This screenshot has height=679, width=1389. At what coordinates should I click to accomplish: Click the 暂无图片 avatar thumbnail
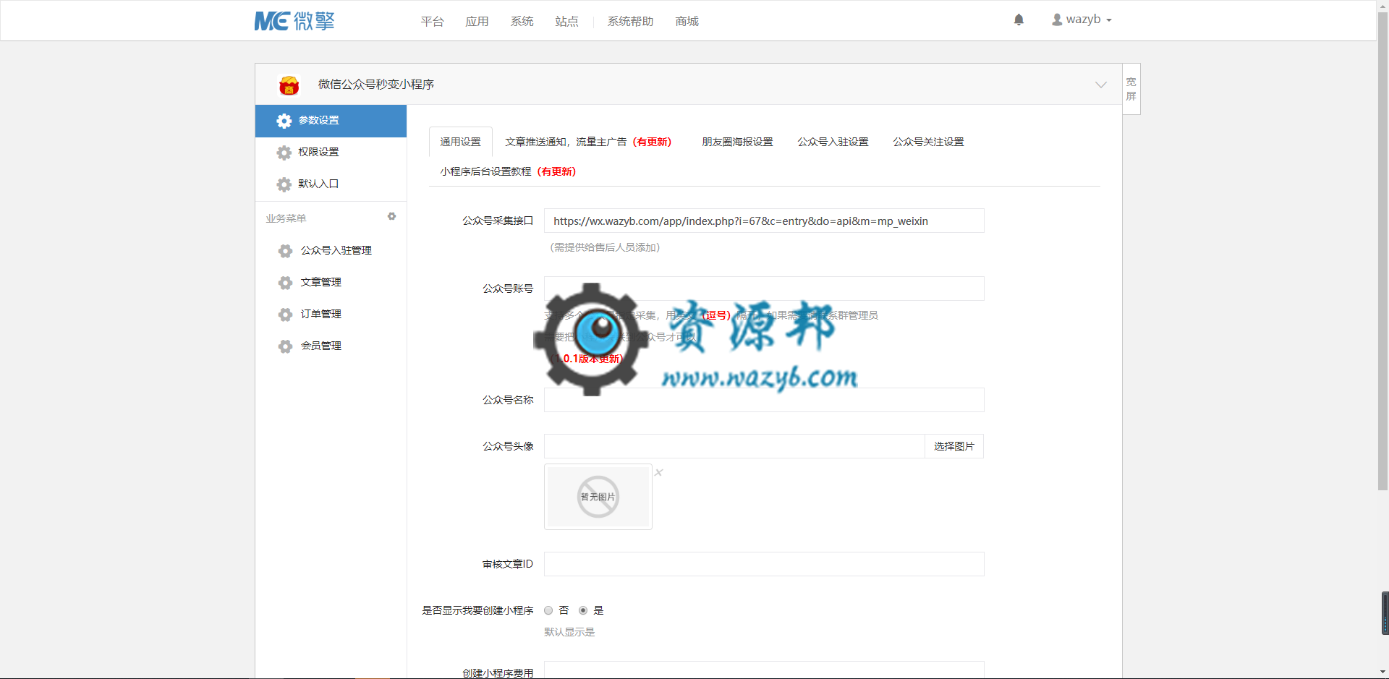tap(598, 497)
